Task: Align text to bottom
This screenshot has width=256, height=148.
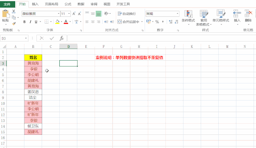Action: (x=99, y=14)
